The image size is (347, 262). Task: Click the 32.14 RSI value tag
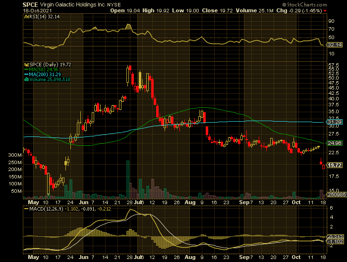coord(335,45)
